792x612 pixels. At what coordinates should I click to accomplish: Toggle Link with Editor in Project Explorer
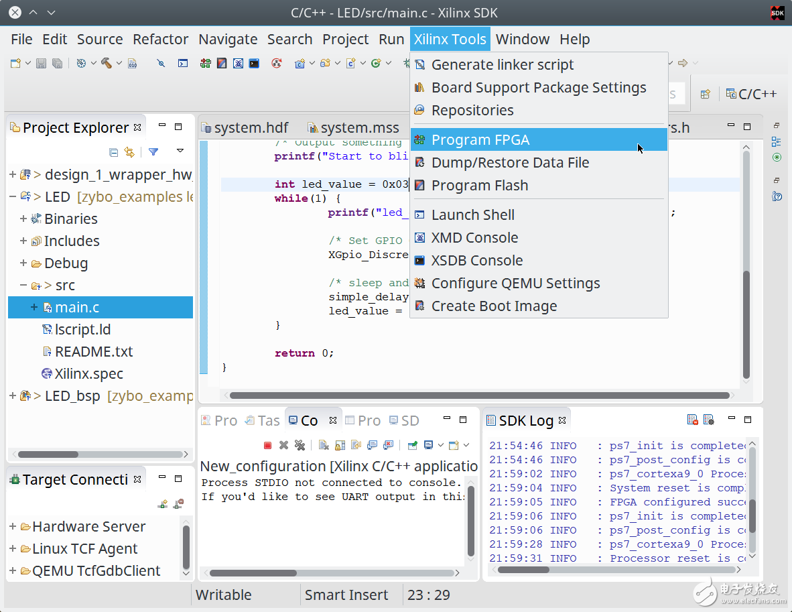pyautogui.click(x=129, y=151)
